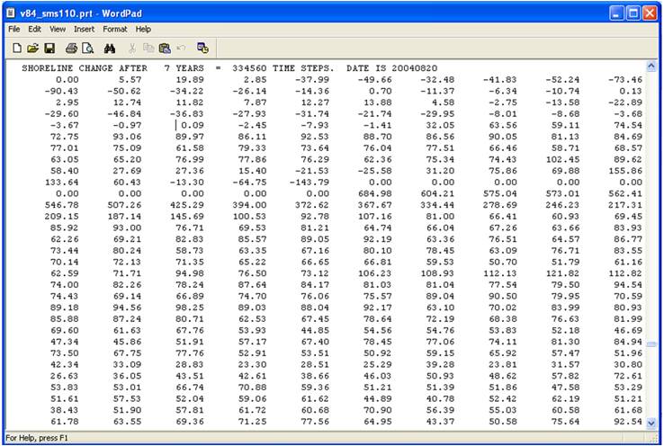
Task: Click the value 209.15
Action: [61, 217]
